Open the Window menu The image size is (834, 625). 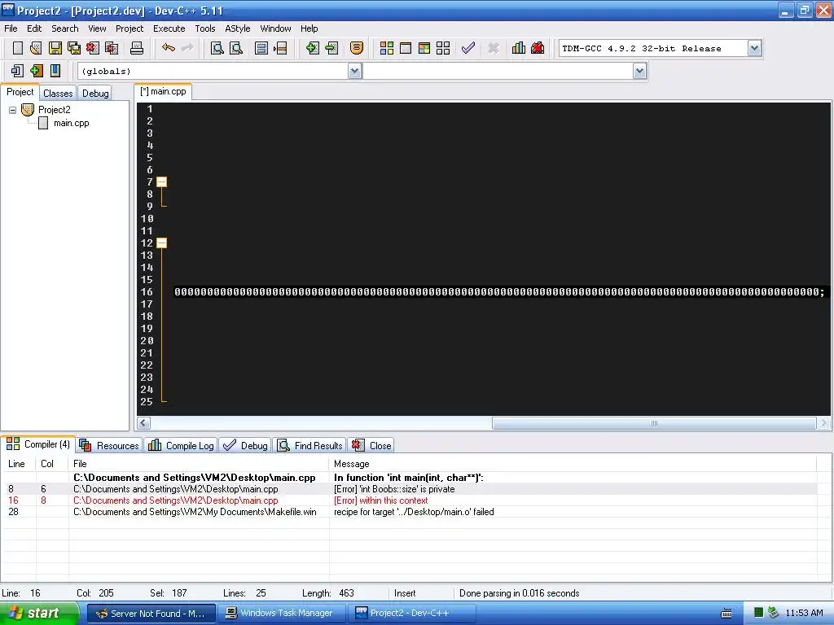[x=275, y=28]
